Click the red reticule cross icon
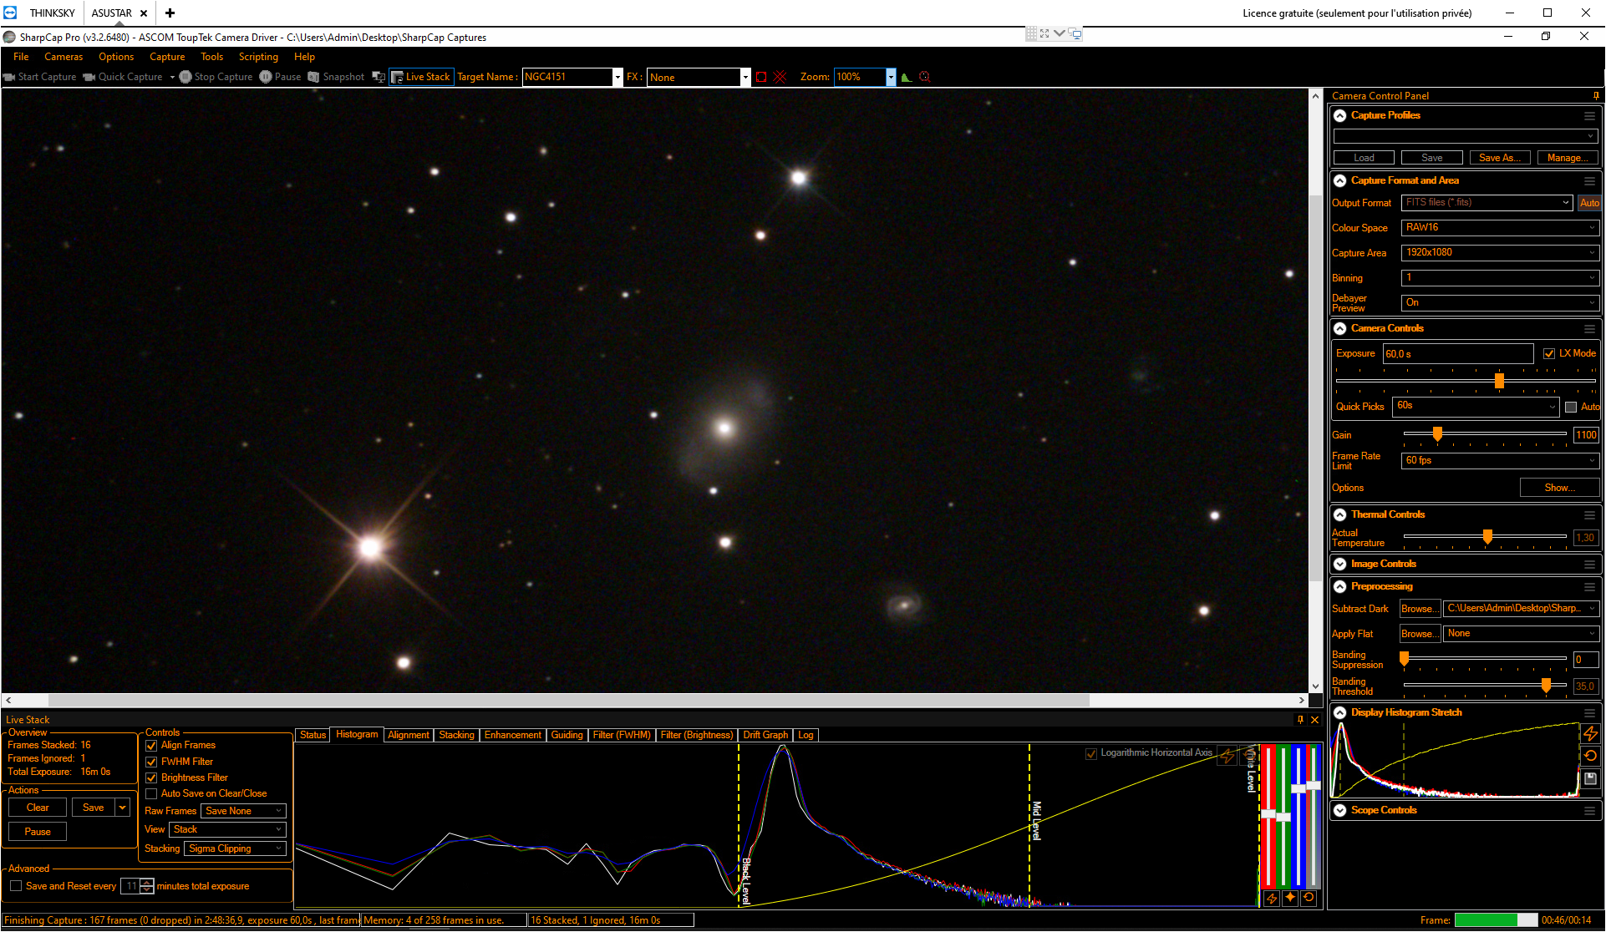The height and width of the screenshot is (932, 1606). 780,77
